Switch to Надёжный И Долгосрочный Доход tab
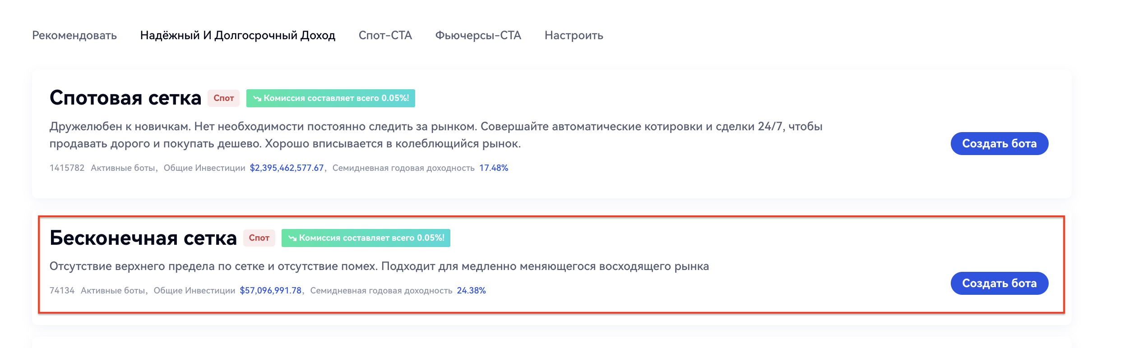The width and height of the screenshot is (1129, 348). point(237,35)
